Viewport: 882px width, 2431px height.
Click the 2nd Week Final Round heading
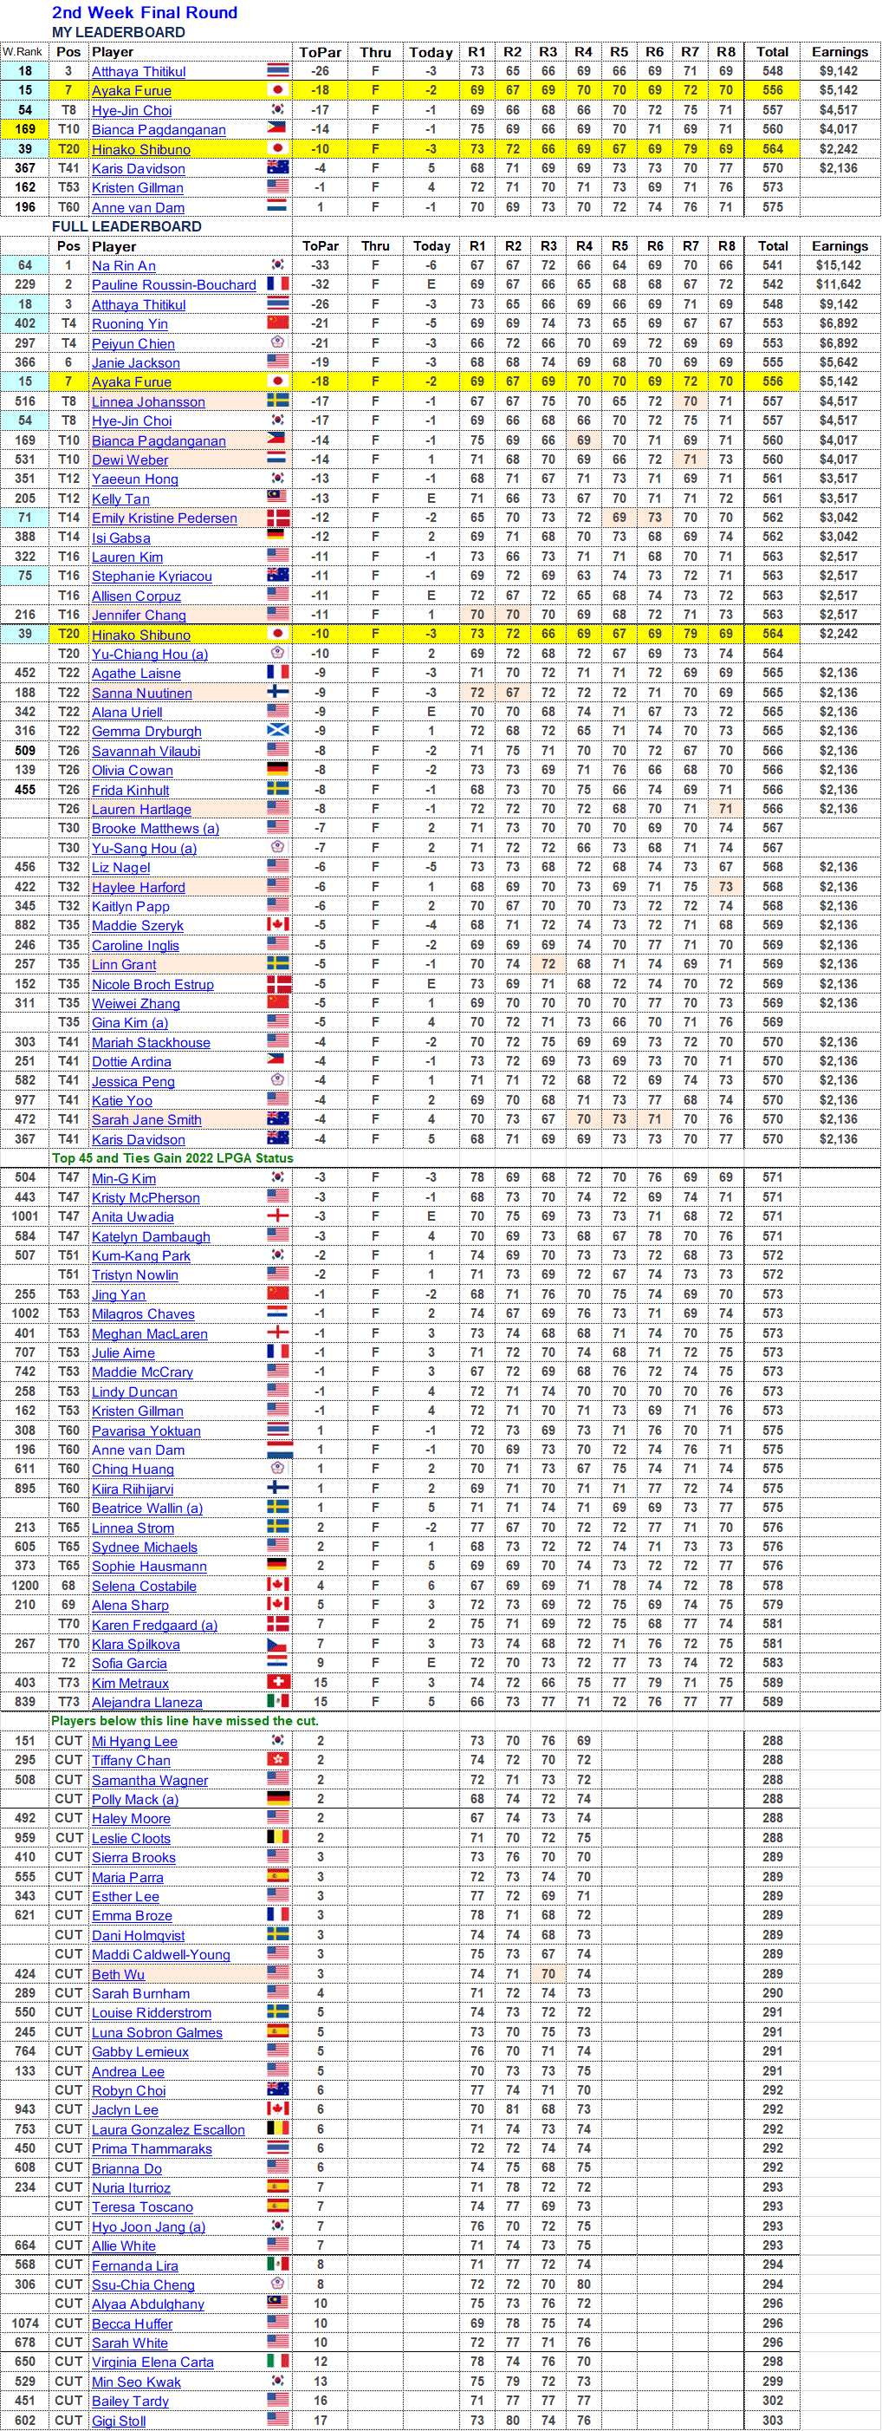pyautogui.click(x=145, y=12)
